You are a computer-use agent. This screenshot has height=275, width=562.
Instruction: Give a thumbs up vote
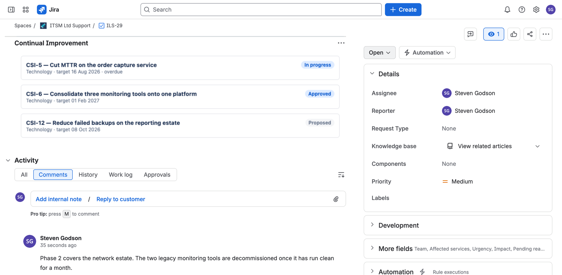(514, 34)
